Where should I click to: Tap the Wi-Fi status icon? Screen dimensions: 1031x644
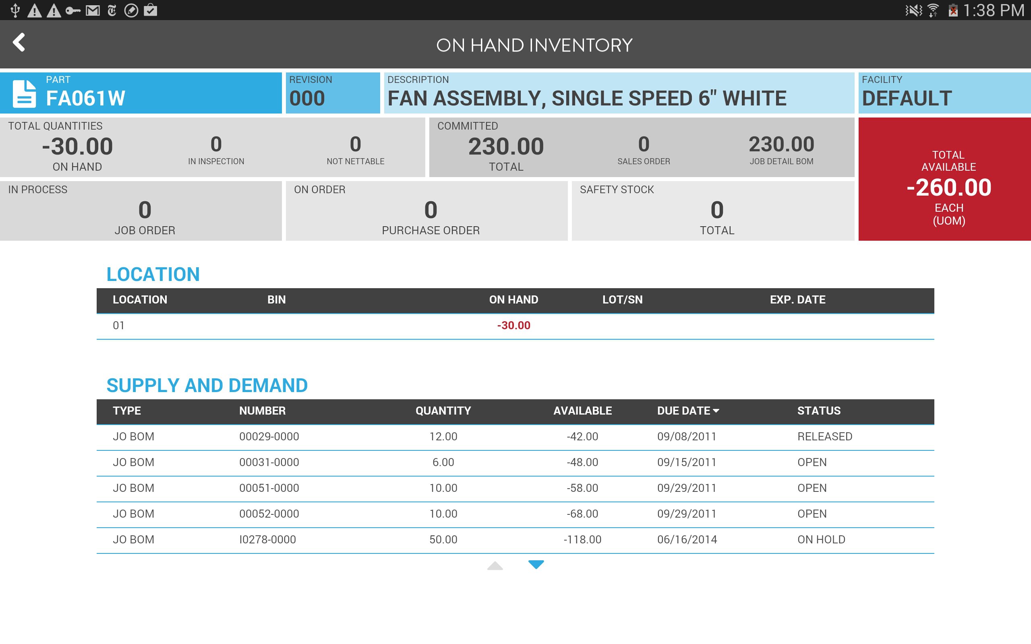(933, 10)
